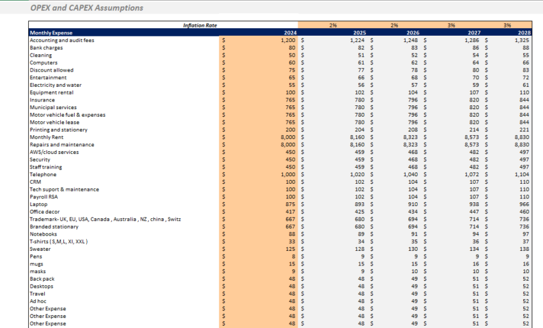Screen dimensions: 543x328
Task: Select the Desktops row label
Action: tap(42, 287)
